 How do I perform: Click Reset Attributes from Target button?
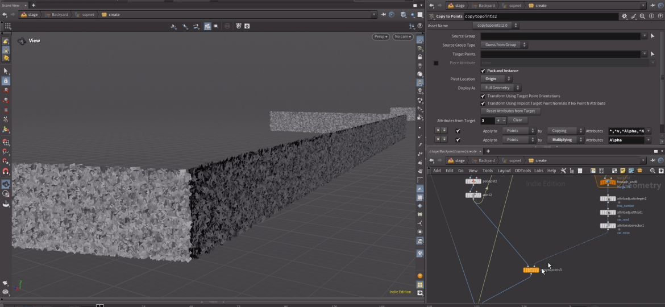510,111
